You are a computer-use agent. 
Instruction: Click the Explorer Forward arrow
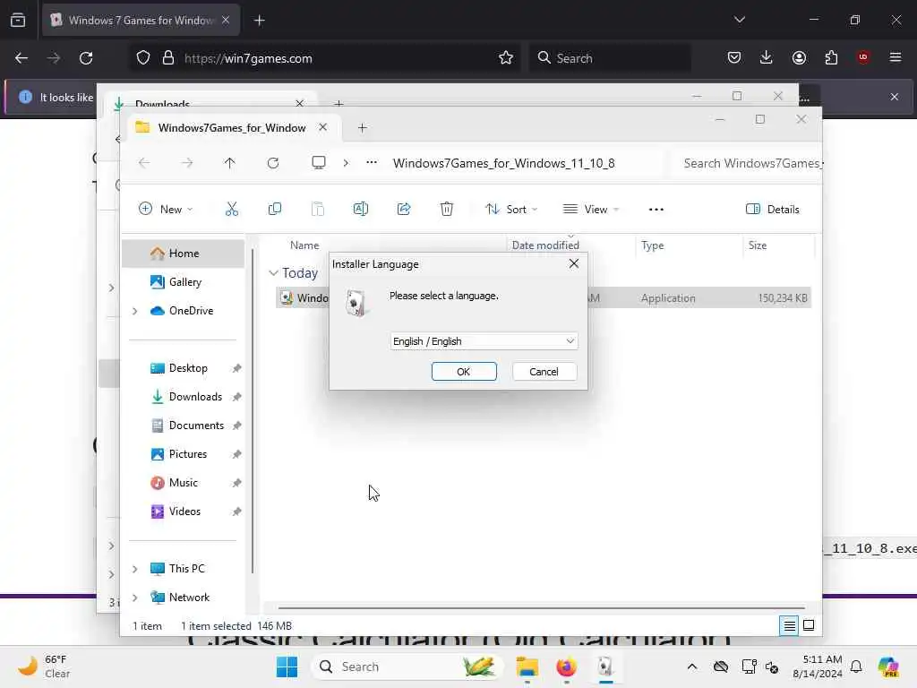187,163
